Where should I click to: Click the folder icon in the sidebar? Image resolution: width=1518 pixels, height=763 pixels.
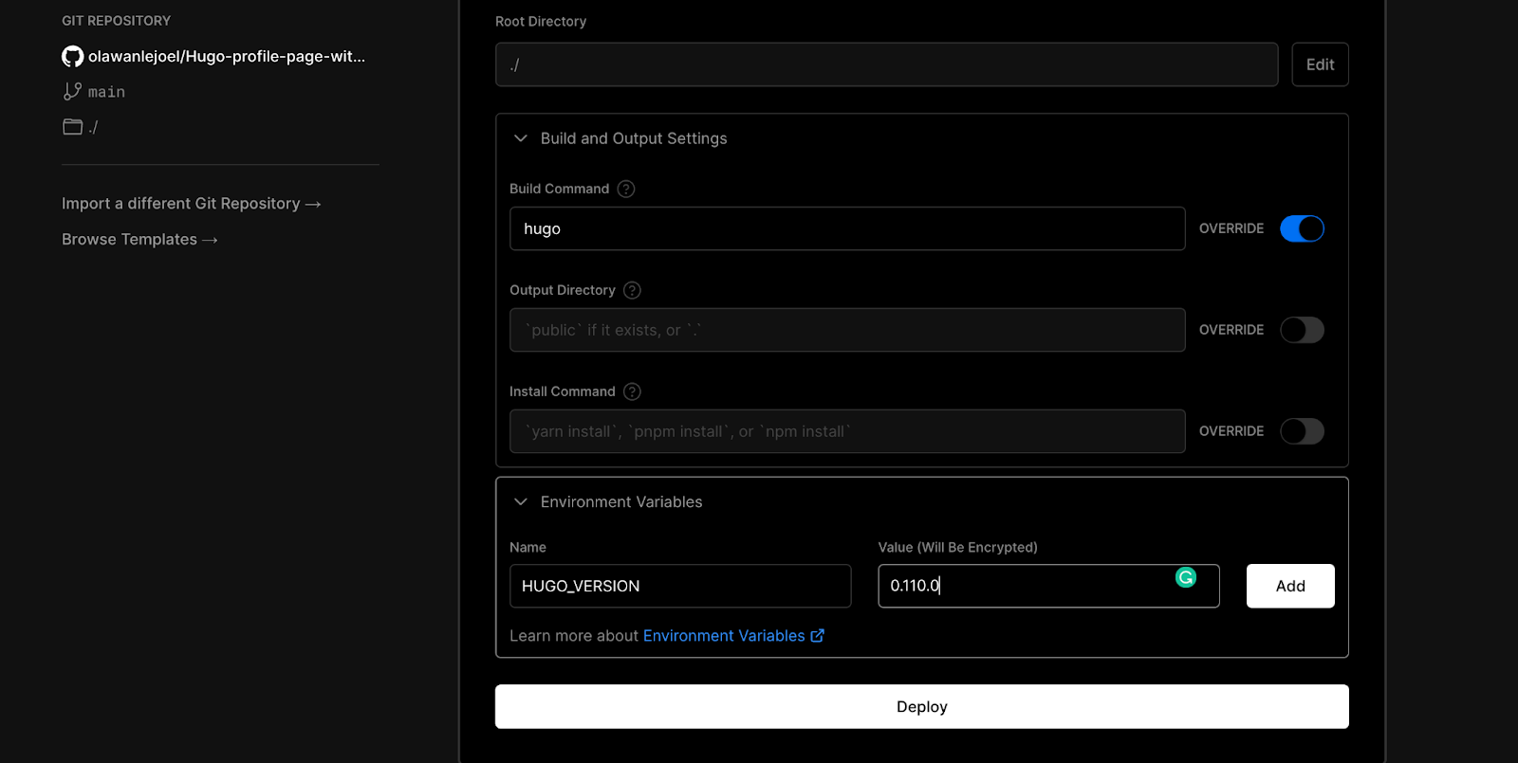72,126
